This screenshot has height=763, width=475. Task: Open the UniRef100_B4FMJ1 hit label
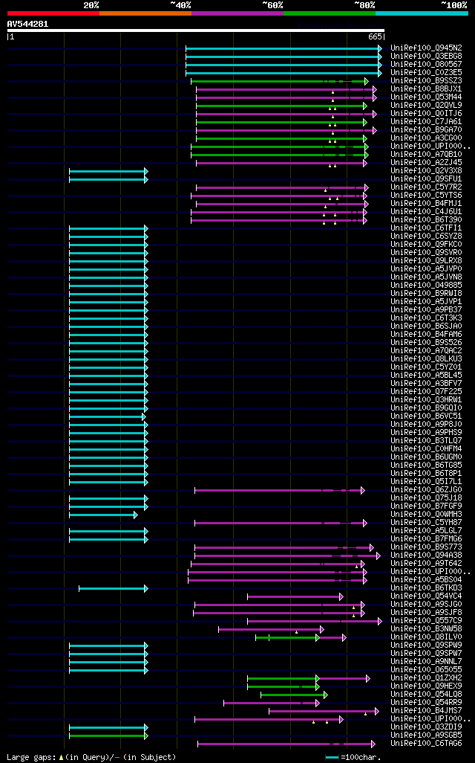pos(427,204)
